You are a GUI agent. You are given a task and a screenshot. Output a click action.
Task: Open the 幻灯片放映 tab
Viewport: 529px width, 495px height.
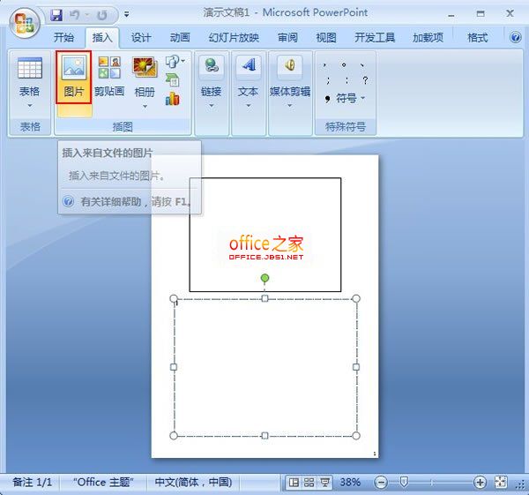point(234,37)
